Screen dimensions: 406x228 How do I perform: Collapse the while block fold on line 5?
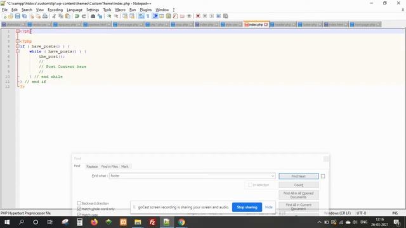click(x=18, y=51)
